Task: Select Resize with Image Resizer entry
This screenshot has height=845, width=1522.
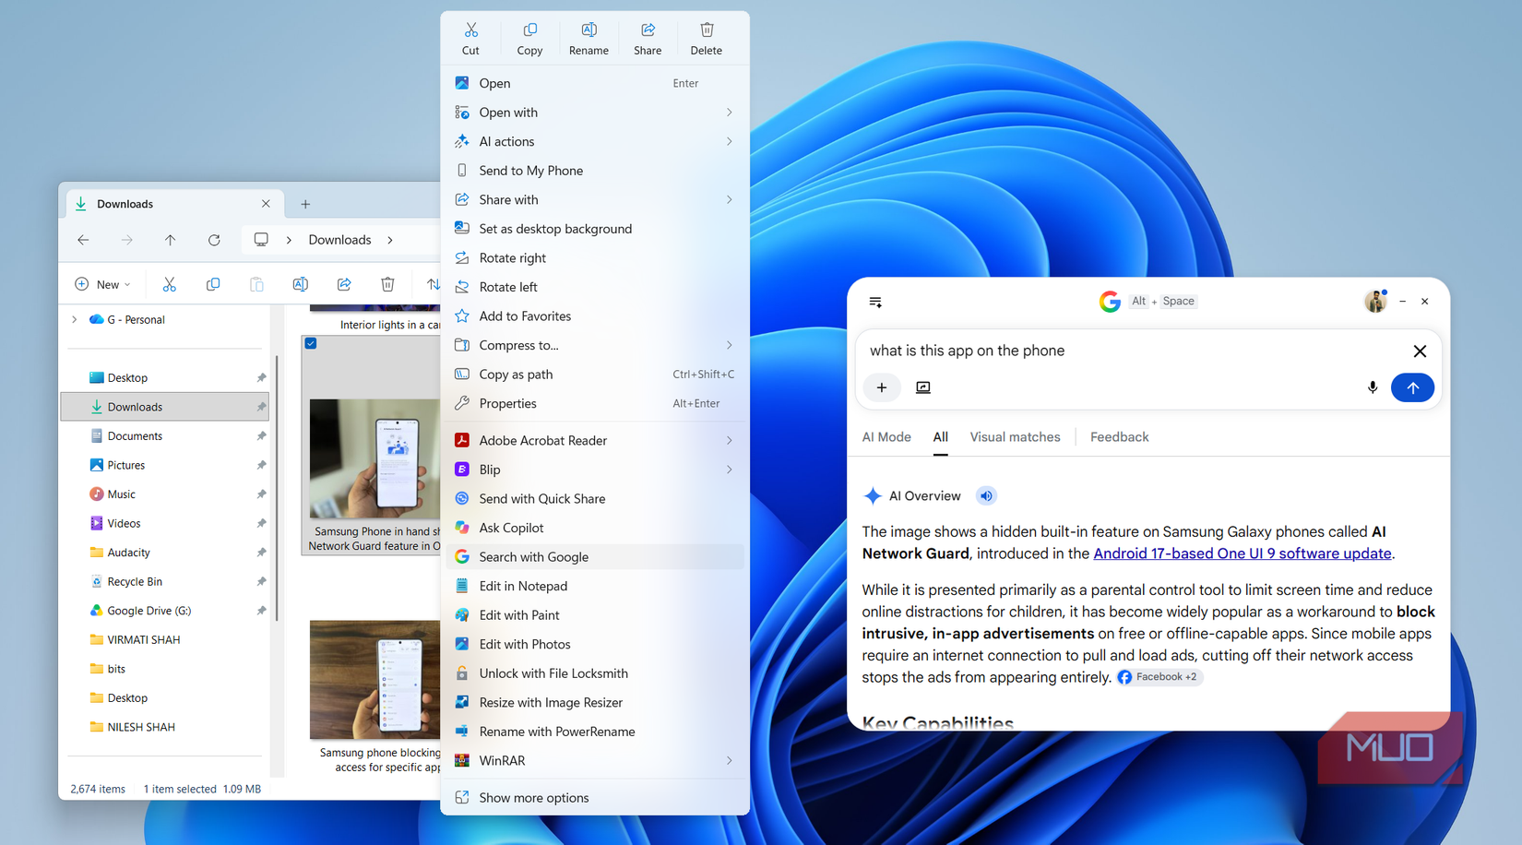Action: (595, 703)
